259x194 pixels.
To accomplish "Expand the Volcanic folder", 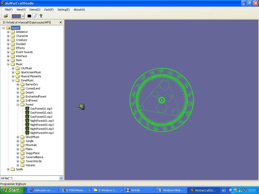I will (x=18, y=165).
